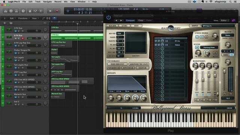Click the Record button in transport

pyautogui.click(x=57, y=11)
